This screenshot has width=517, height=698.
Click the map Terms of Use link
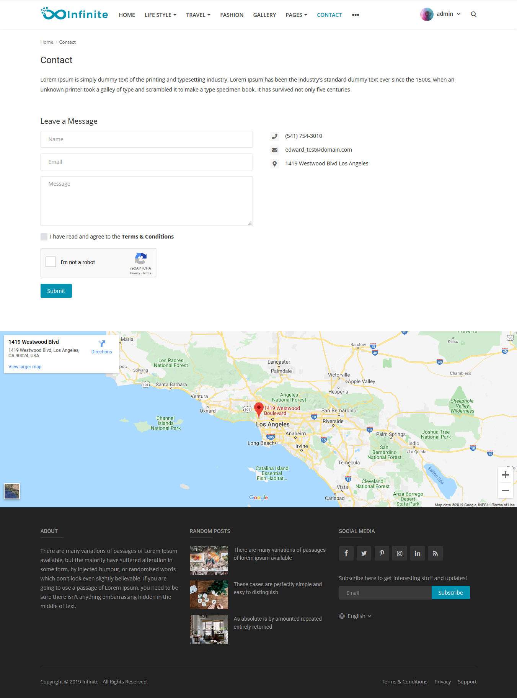pos(503,505)
